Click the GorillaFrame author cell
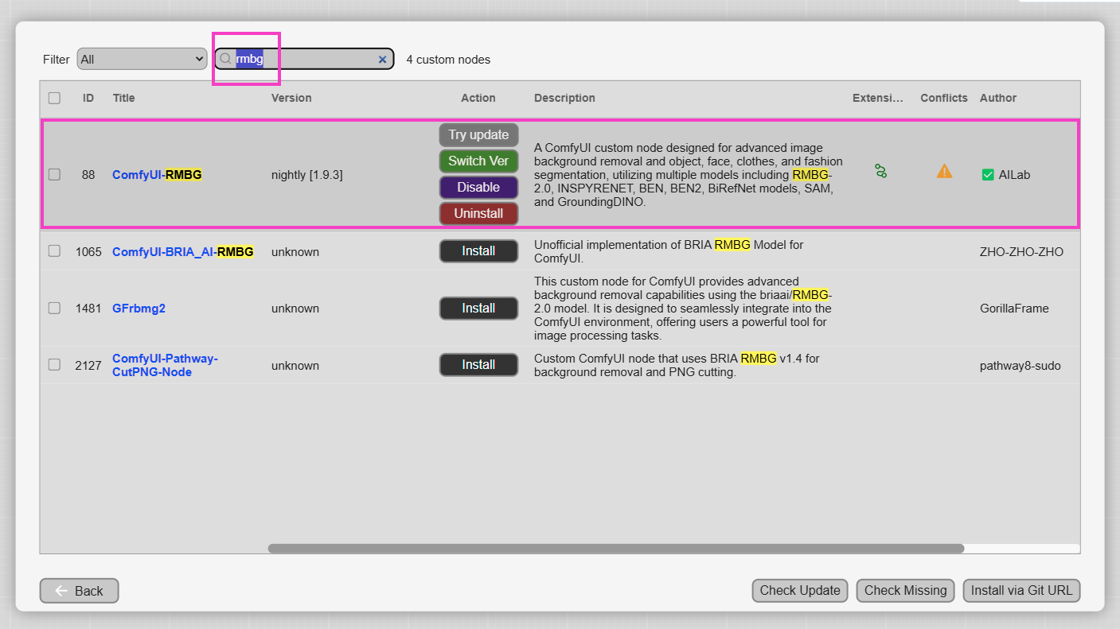The height and width of the screenshot is (629, 1120). (1014, 309)
